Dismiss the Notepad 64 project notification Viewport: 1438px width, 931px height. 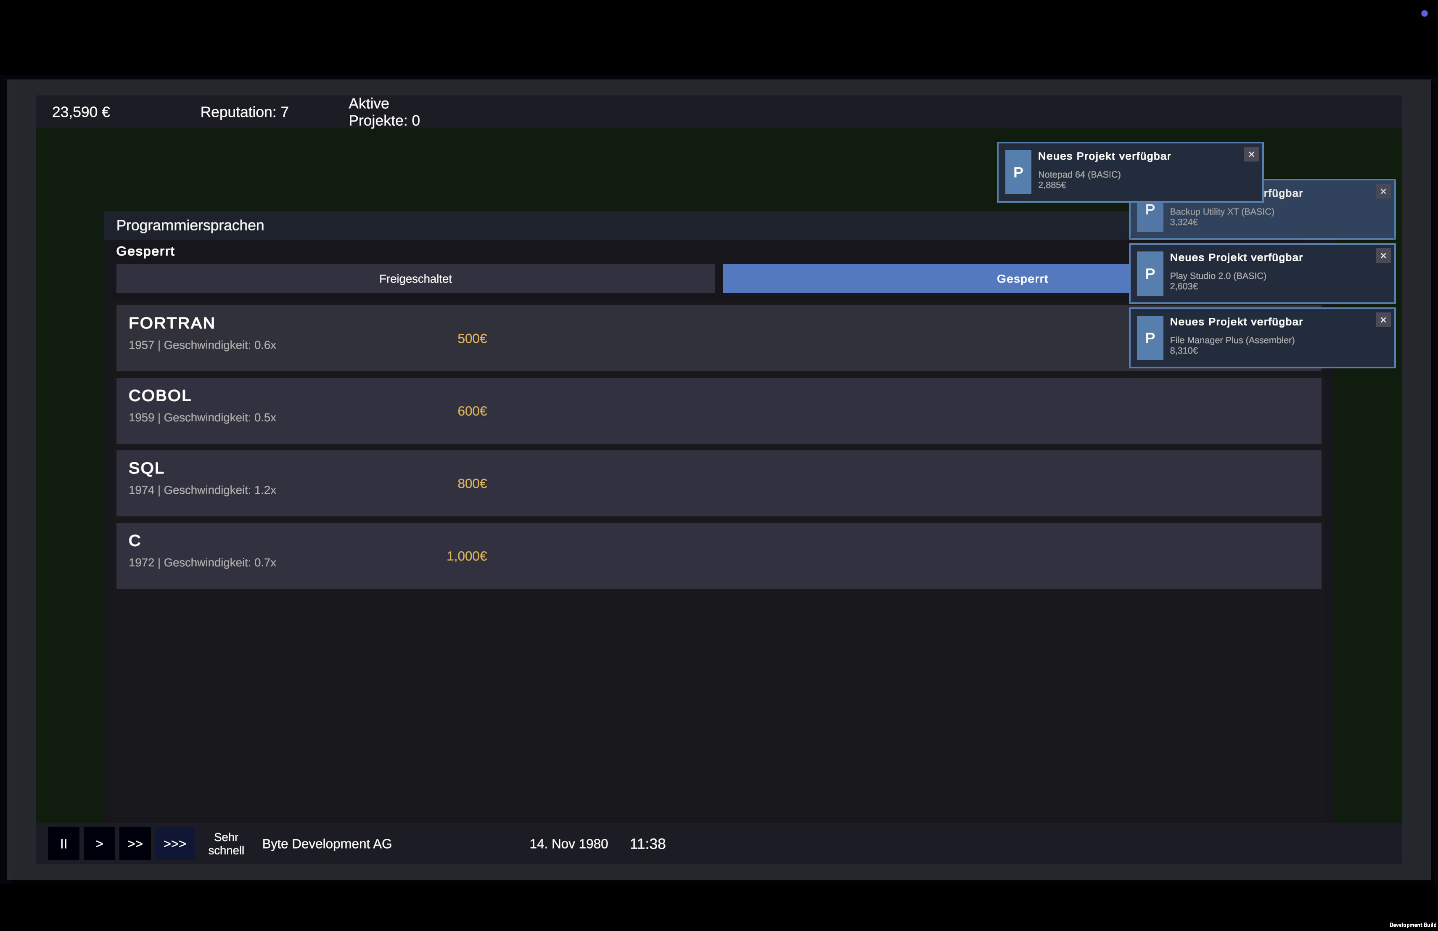(x=1251, y=154)
